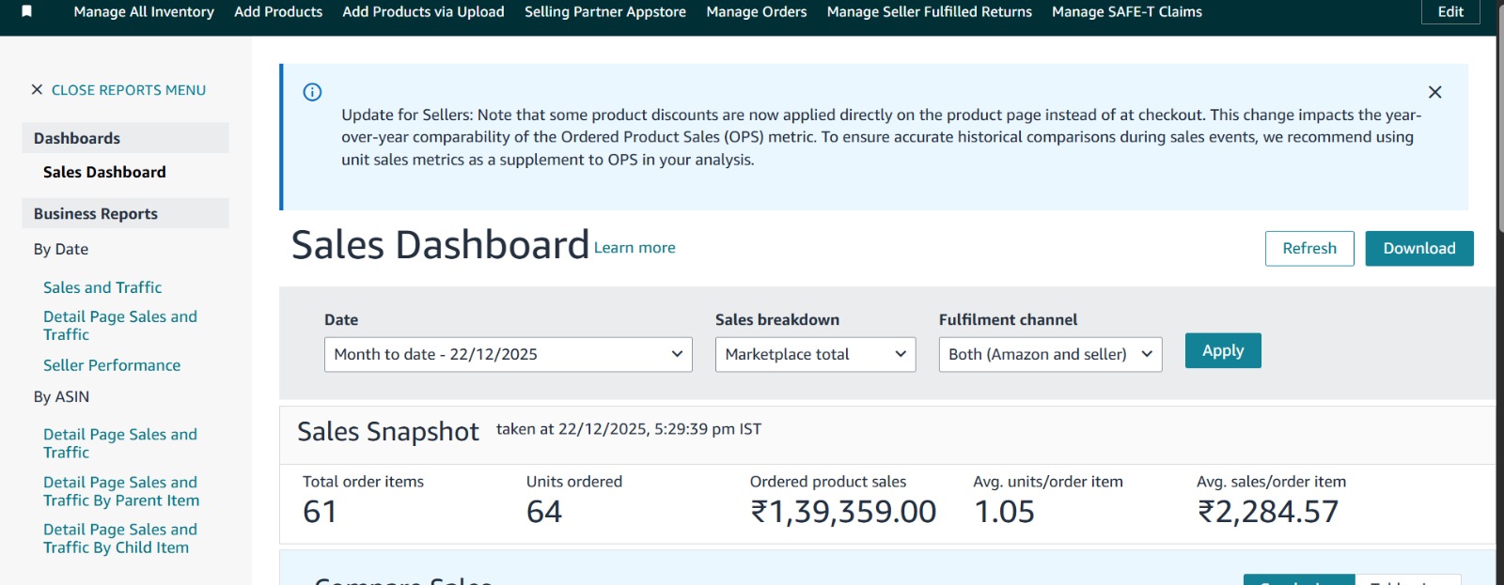This screenshot has height=585, width=1504.
Task: Click the bookmark icon in top bar
Action: point(27,11)
